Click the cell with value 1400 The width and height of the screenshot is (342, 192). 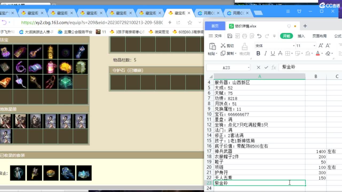[316, 151]
